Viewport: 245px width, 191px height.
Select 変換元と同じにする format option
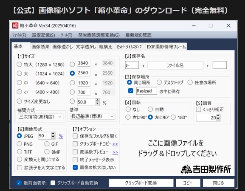20,159
